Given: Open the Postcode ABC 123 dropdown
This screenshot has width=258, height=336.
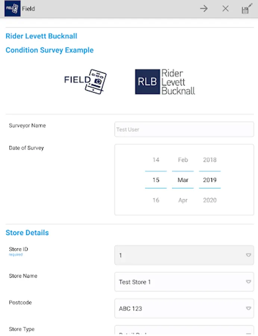Looking at the screenshot, I should pyautogui.click(x=248, y=309).
